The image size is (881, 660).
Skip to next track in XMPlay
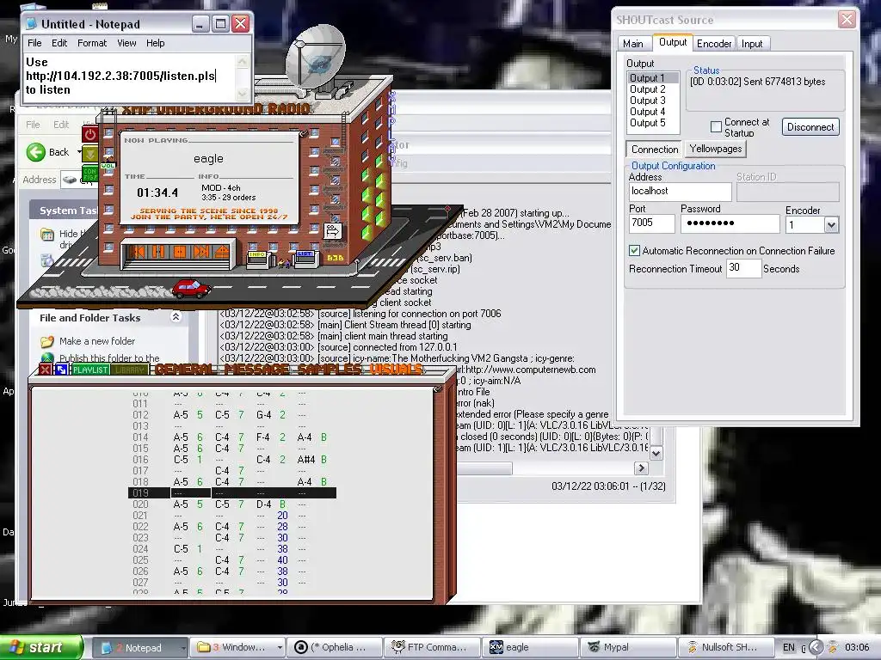200,252
